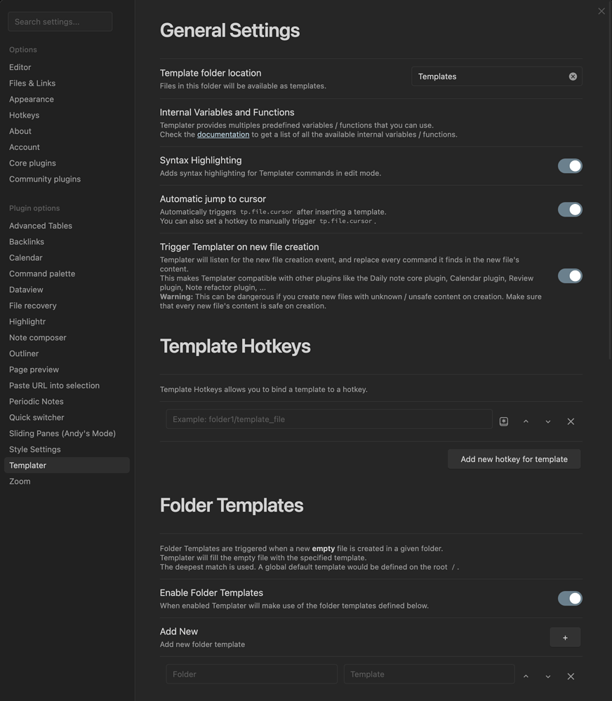Select Community plugins in the sidebar

(x=44, y=179)
